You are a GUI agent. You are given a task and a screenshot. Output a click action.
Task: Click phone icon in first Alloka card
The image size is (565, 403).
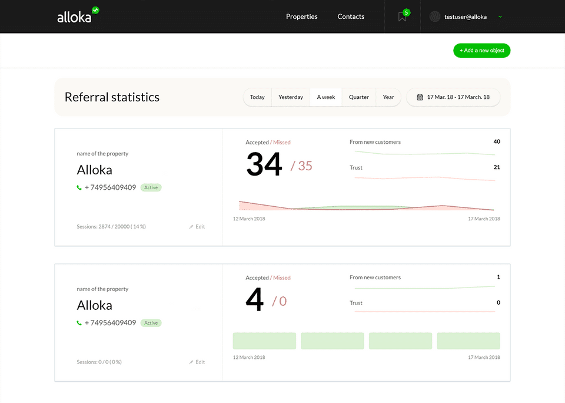(x=79, y=187)
